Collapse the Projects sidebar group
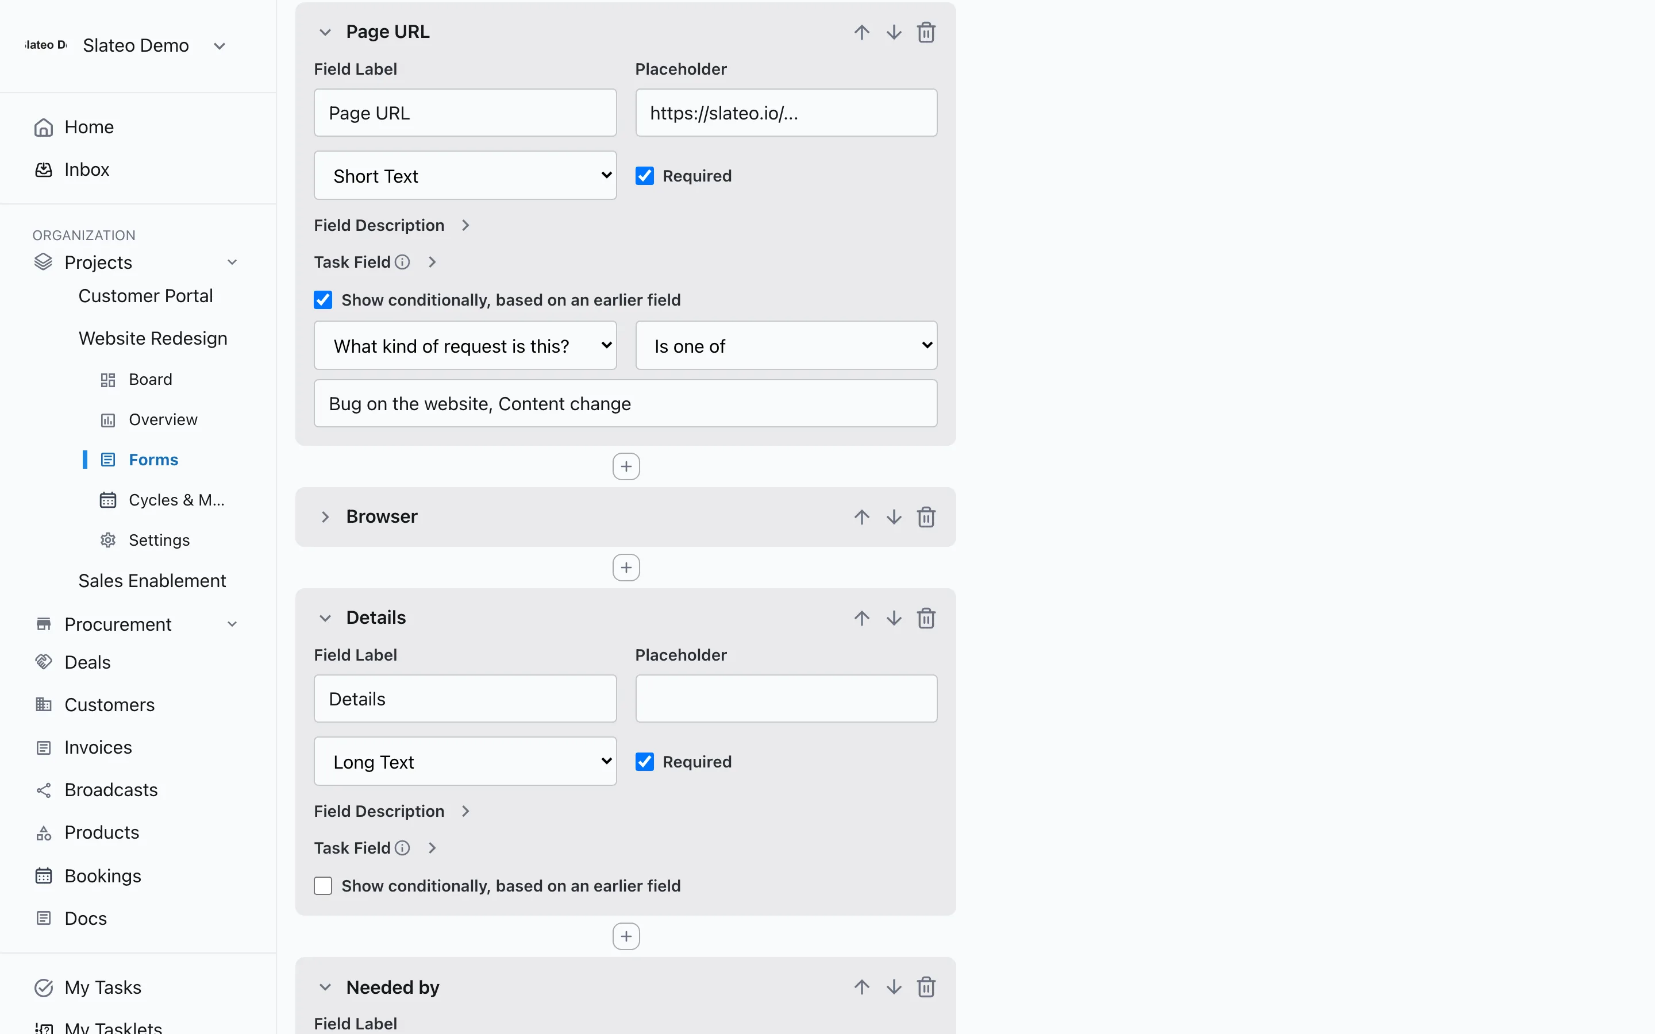This screenshot has width=1655, height=1034. coord(233,263)
